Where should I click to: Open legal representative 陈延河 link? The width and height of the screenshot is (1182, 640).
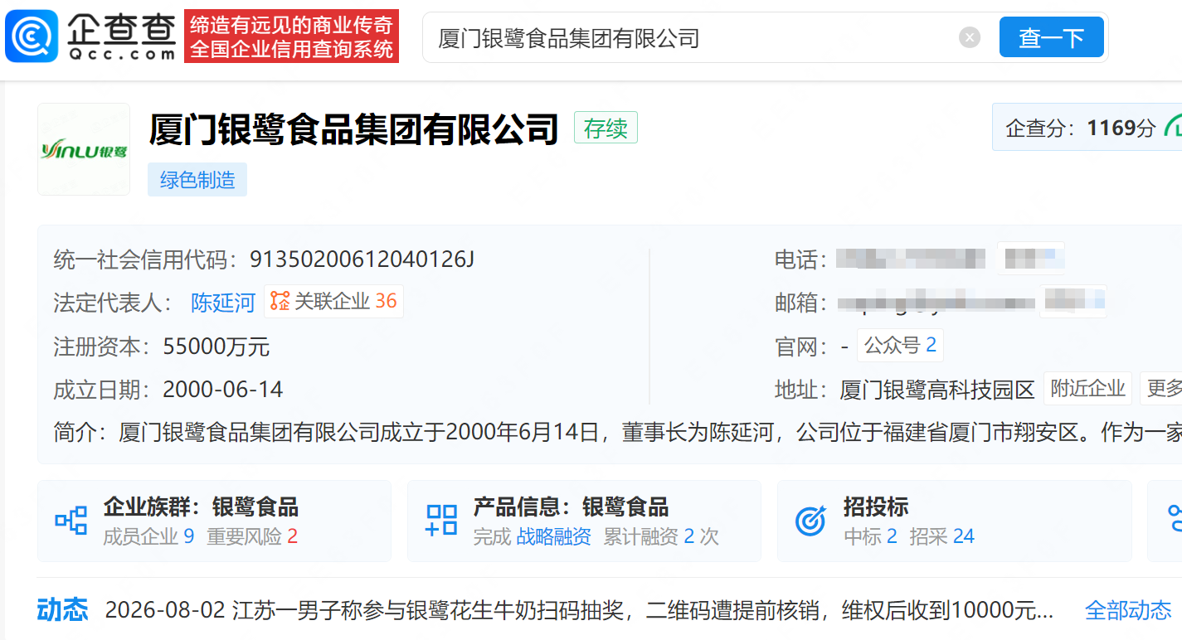(x=223, y=303)
